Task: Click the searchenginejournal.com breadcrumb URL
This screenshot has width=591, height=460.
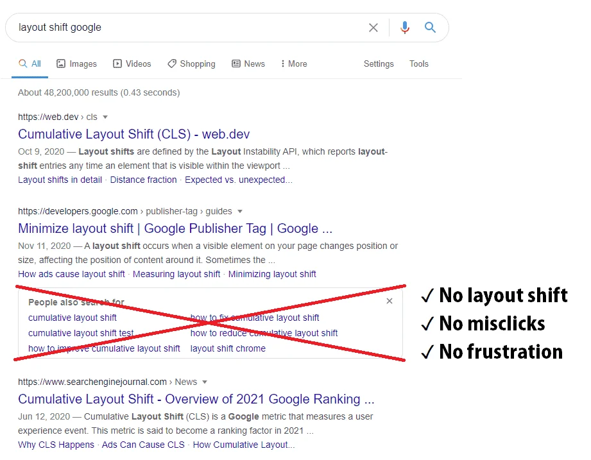Action: coord(107,382)
